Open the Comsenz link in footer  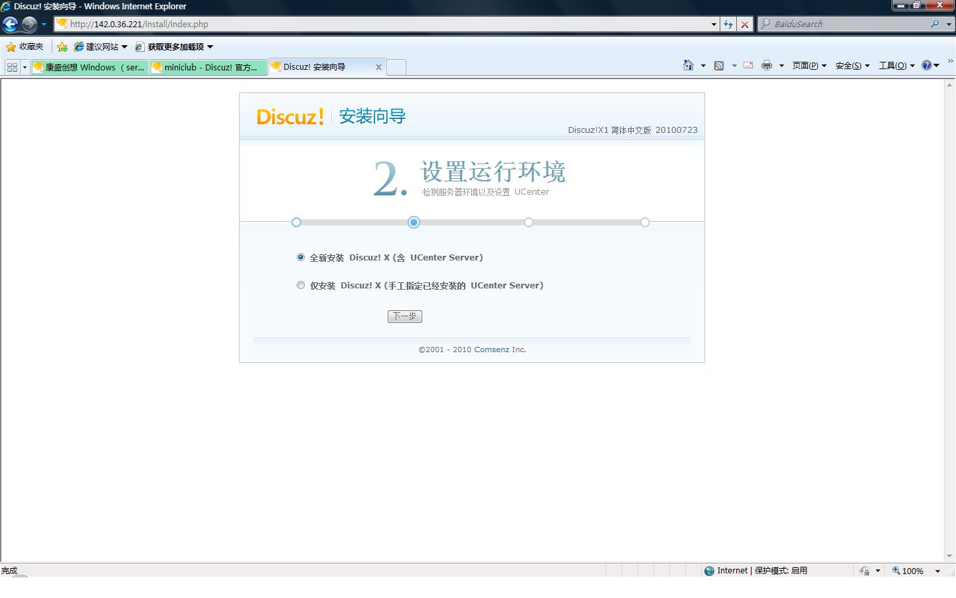coord(491,349)
